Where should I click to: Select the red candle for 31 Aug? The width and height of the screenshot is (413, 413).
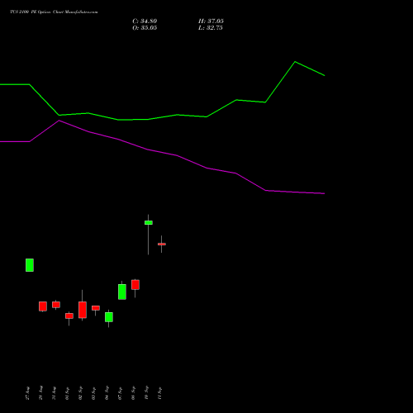pos(56,305)
